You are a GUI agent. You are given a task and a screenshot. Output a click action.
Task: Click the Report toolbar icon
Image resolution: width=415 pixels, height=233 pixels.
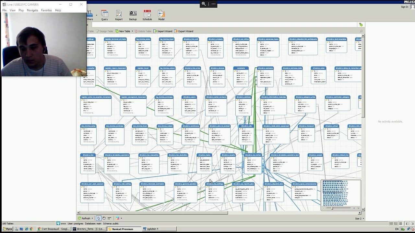(119, 15)
